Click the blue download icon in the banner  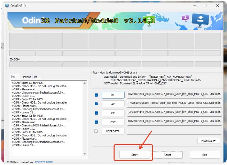tap(200, 20)
